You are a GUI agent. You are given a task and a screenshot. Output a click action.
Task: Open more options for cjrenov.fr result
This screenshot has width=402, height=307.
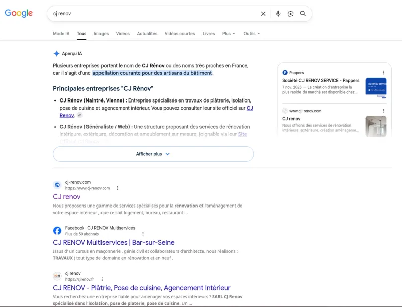click(x=102, y=279)
